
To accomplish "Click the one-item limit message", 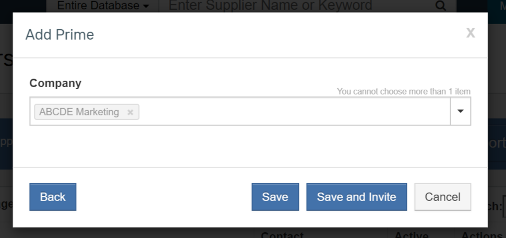I will click(x=404, y=92).
